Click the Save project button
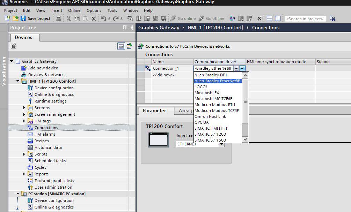 tap(36, 18)
